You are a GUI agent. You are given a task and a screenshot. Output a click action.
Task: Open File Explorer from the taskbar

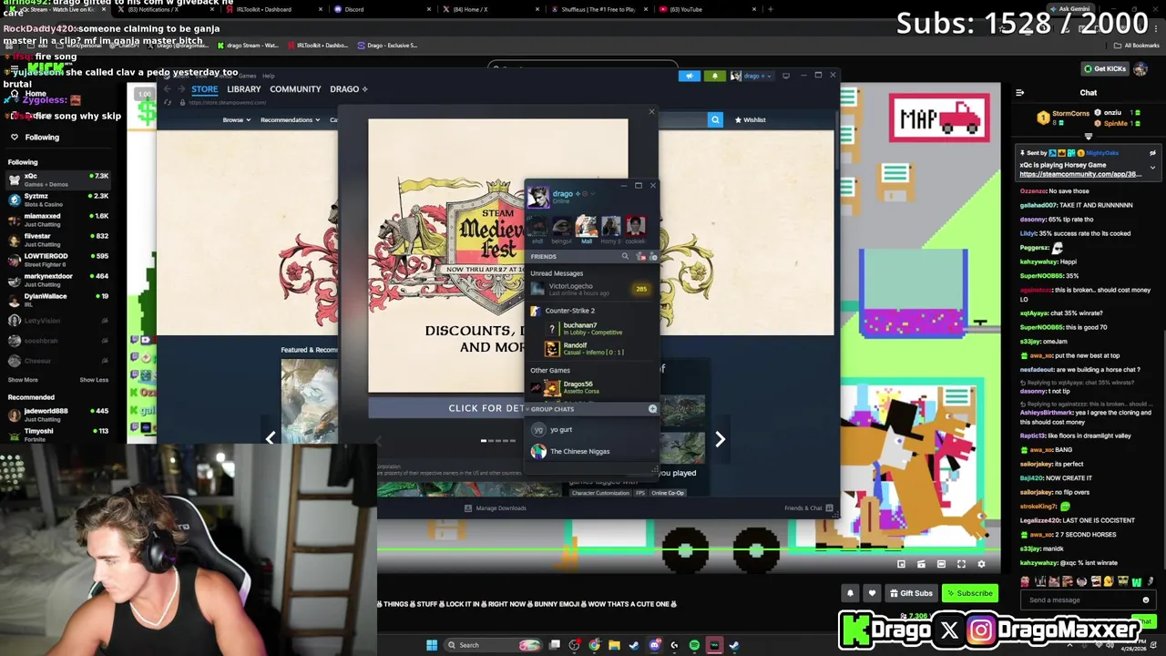click(x=614, y=645)
